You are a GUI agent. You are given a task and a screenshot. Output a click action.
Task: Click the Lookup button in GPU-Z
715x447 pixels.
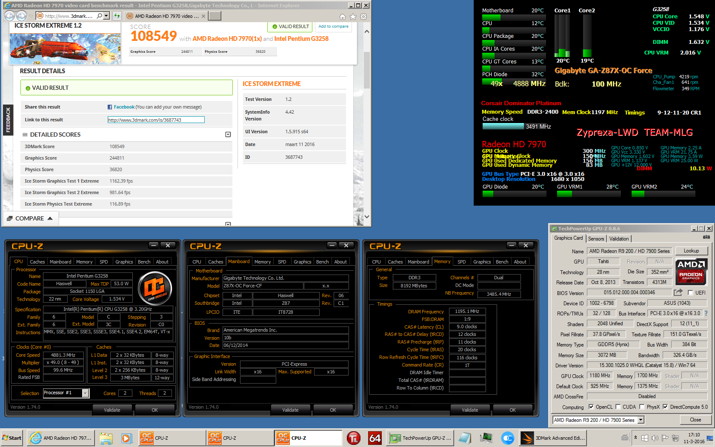[x=691, y=251]
